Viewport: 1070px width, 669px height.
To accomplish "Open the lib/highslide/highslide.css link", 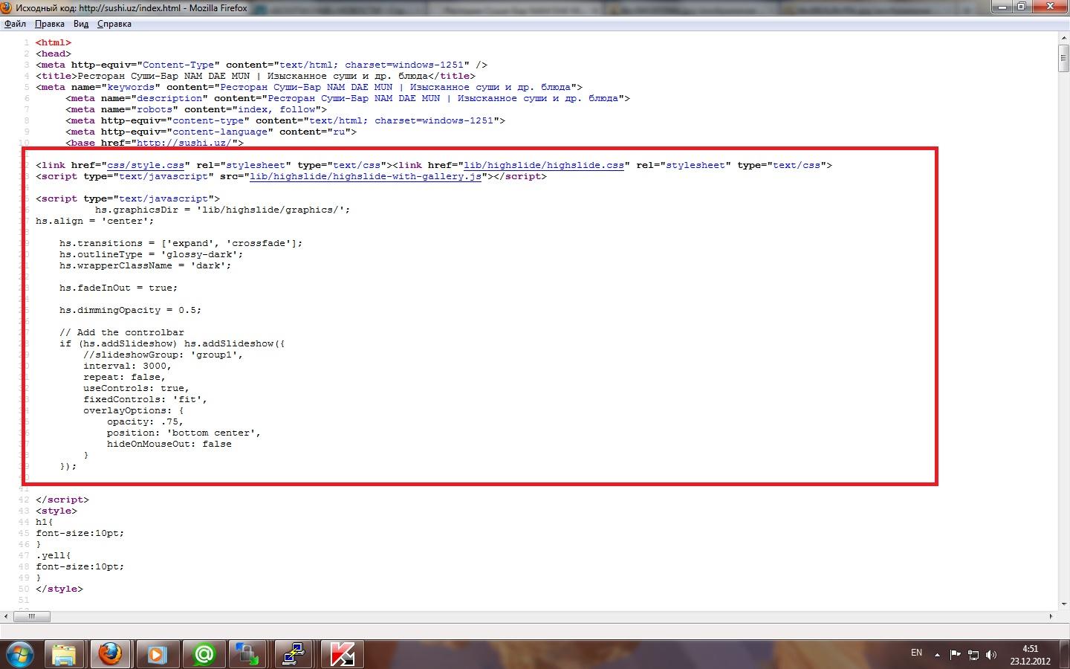I will (x=544, y=165).
